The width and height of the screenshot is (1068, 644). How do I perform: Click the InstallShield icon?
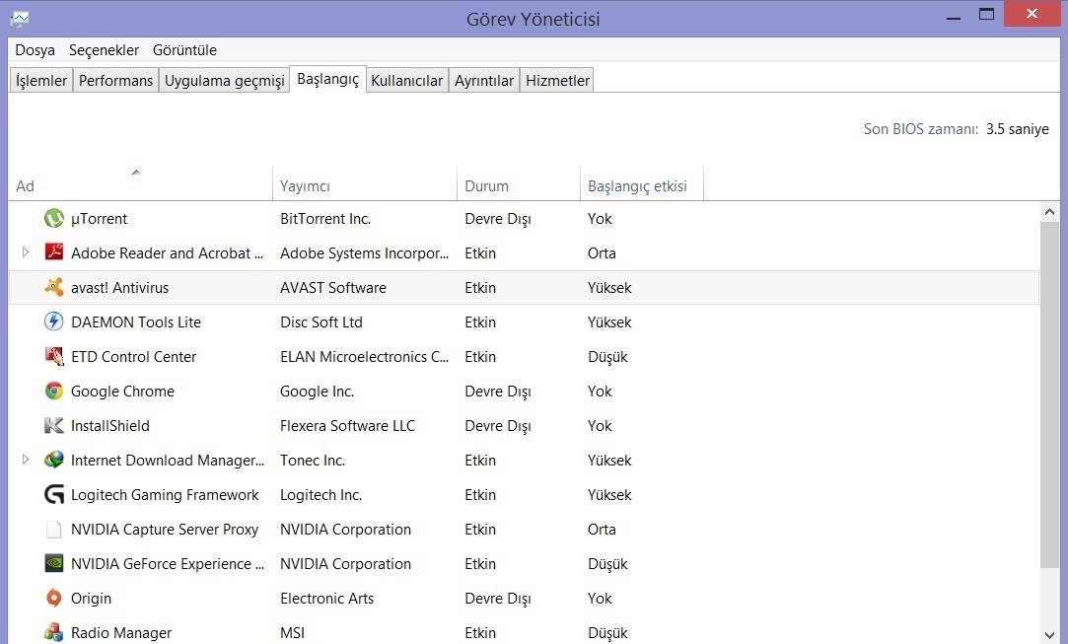(54, 425)
